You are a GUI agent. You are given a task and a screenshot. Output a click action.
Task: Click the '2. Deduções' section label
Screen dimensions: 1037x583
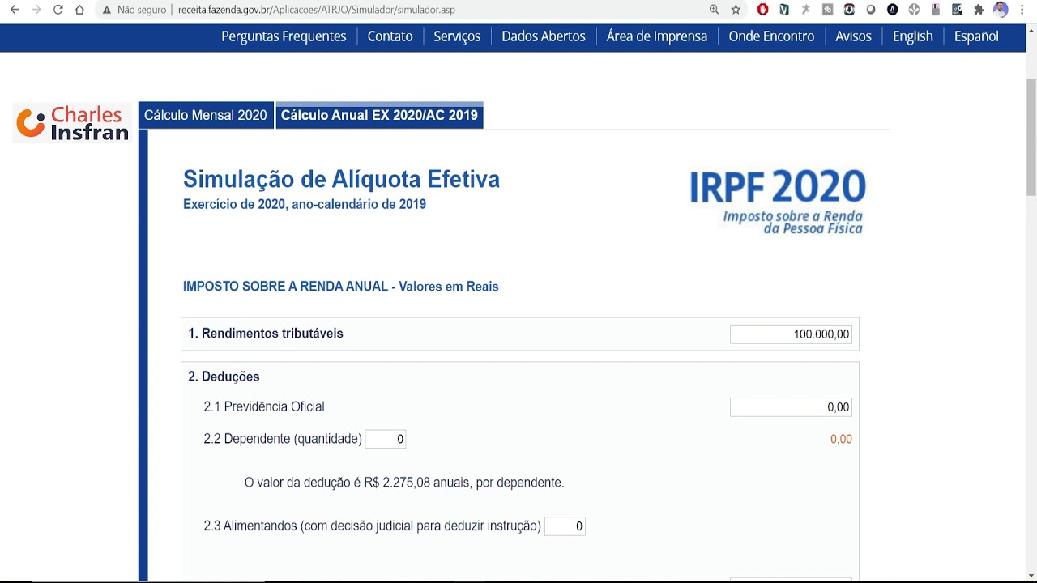click(224, 377)
